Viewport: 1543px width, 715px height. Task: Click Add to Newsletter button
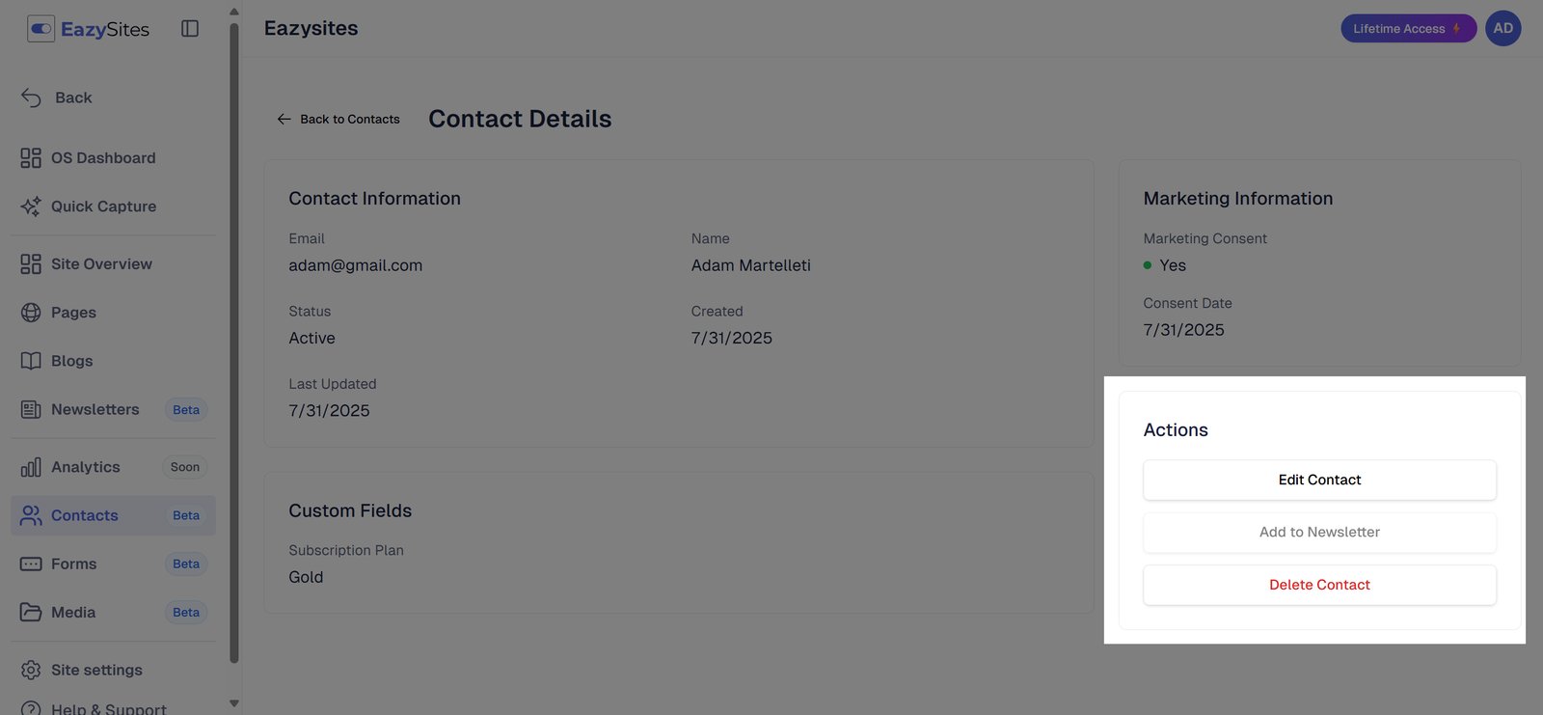(1319, 533)
